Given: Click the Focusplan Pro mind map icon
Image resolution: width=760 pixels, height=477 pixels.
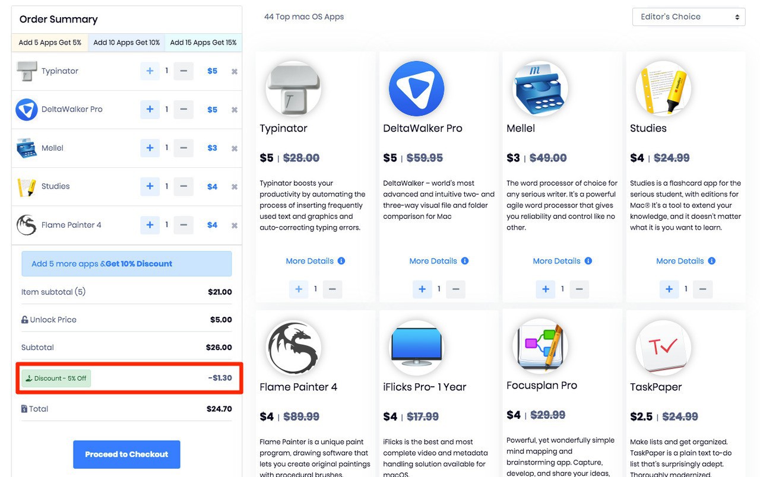Looking at the screenshot, I should pos(540,346).
